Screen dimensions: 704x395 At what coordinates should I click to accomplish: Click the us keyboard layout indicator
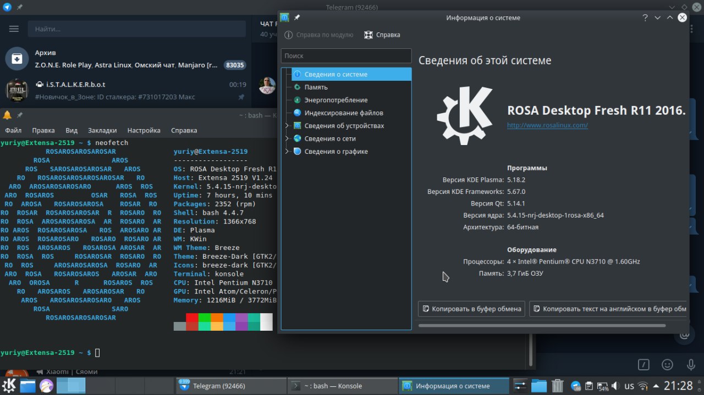pos(629,386)
